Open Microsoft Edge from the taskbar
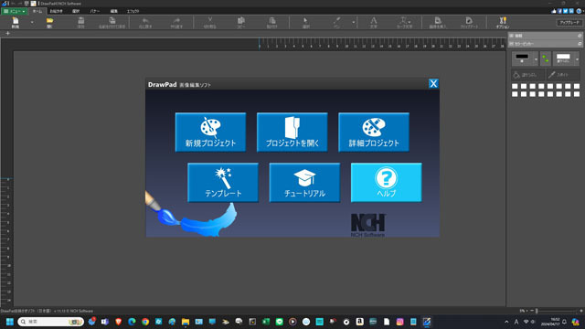 pos(132,322)
